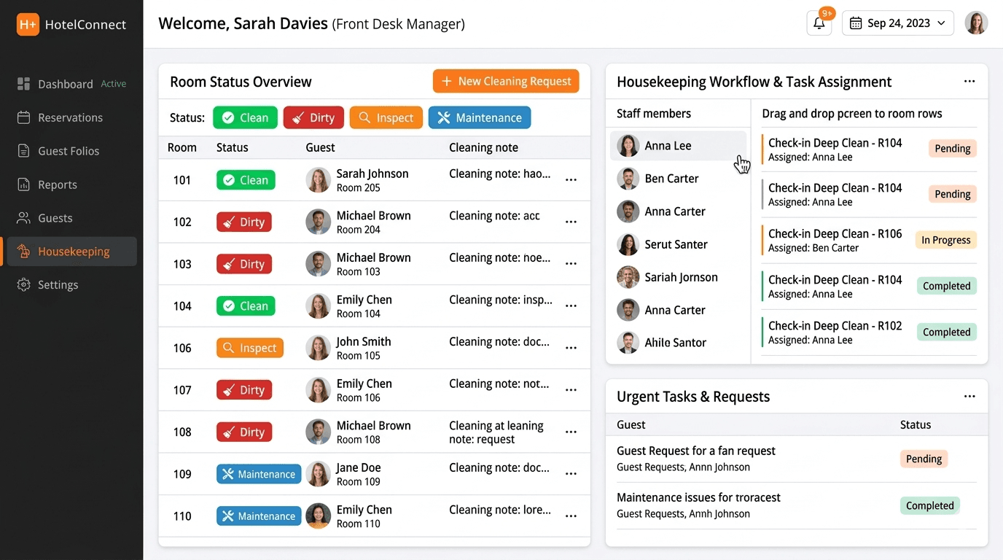
Task: Select Housekeeping in the sidebar
Action: pyautogui.click(x=73, y=252)
